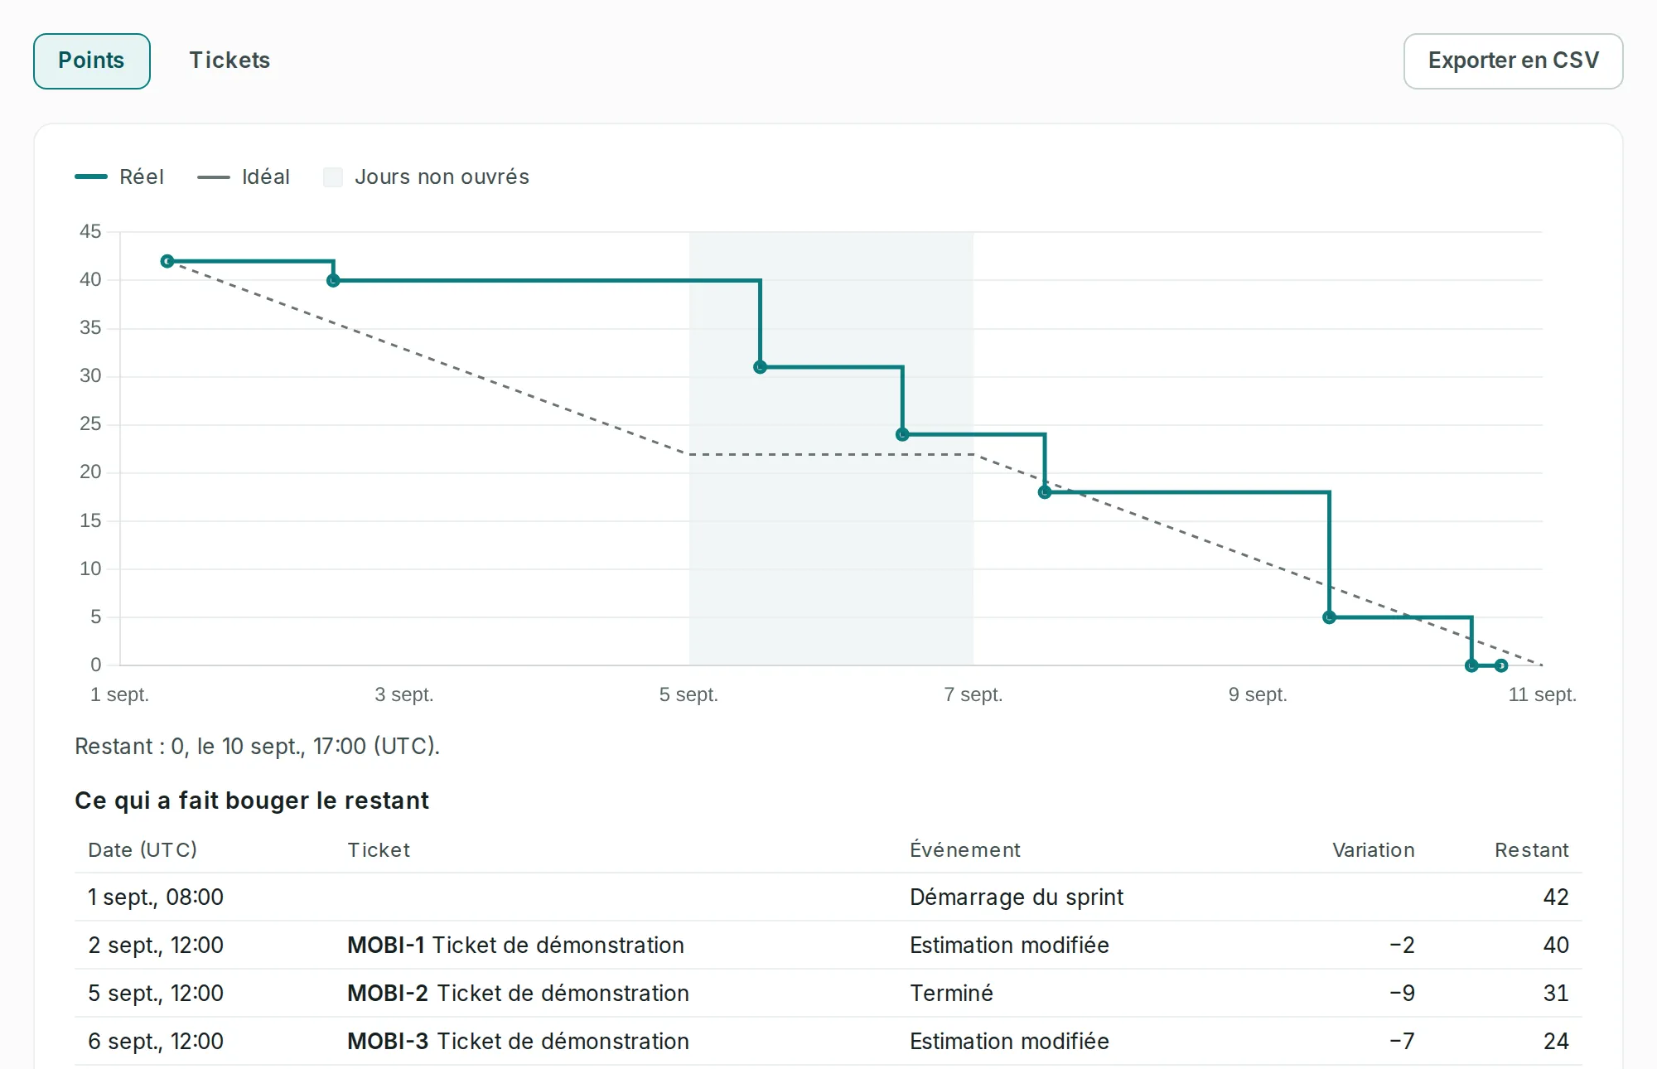Screen dimensions: 1657x1069
Task: Click the Terminé event cell
Action: 951,993
